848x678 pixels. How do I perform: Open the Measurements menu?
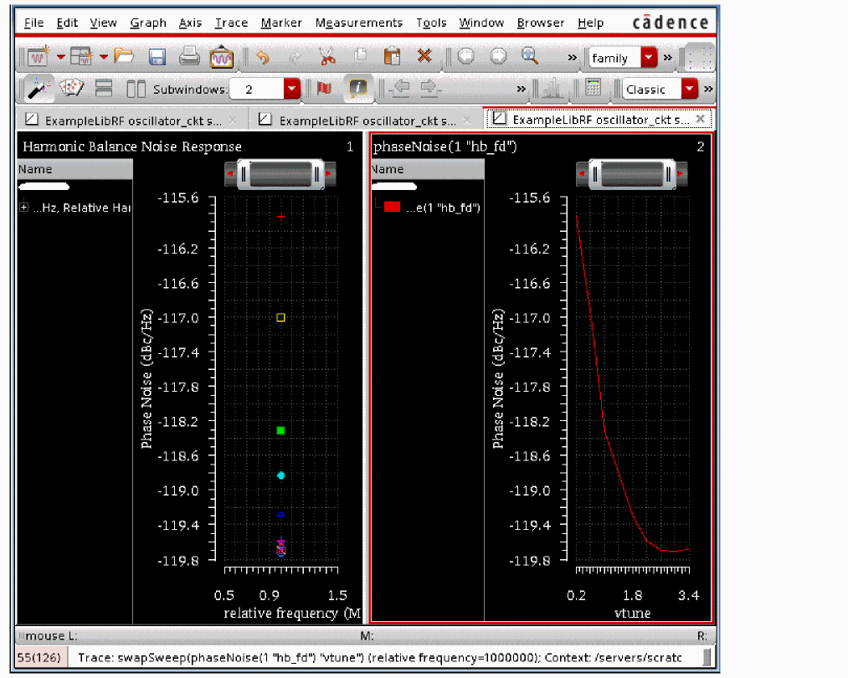click(x=358, y=23)
